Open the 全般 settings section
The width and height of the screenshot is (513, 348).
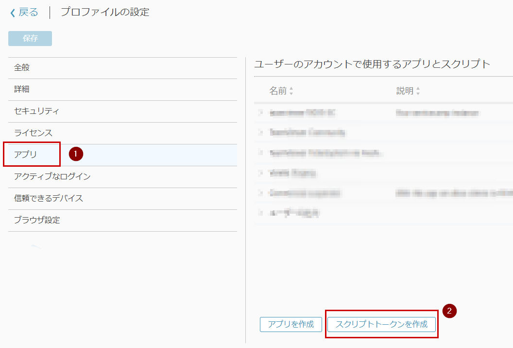[x=123, y=68]
